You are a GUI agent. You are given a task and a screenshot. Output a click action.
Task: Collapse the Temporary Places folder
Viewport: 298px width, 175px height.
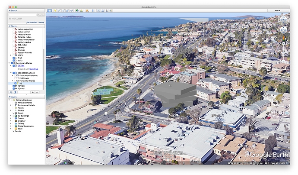(x=9, y=63)
